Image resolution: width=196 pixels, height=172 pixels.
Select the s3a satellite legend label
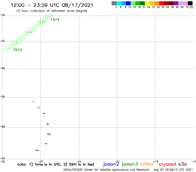(x=182, y=164)
